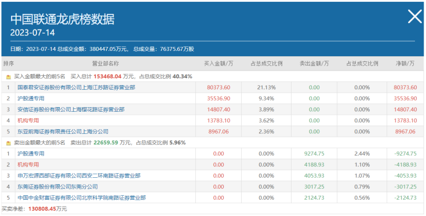Open 机构专用 in the 13783.10 buy row
This screenshot has height=216, width=426.
(28, 120)
